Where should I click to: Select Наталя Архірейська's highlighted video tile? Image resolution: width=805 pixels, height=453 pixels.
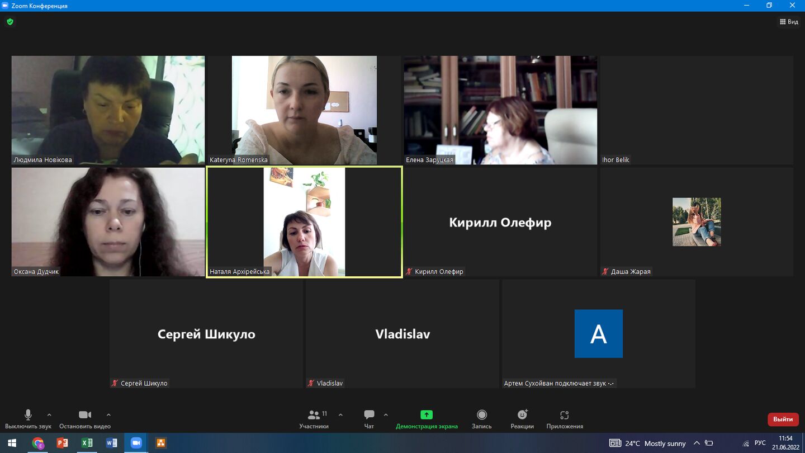305,222
